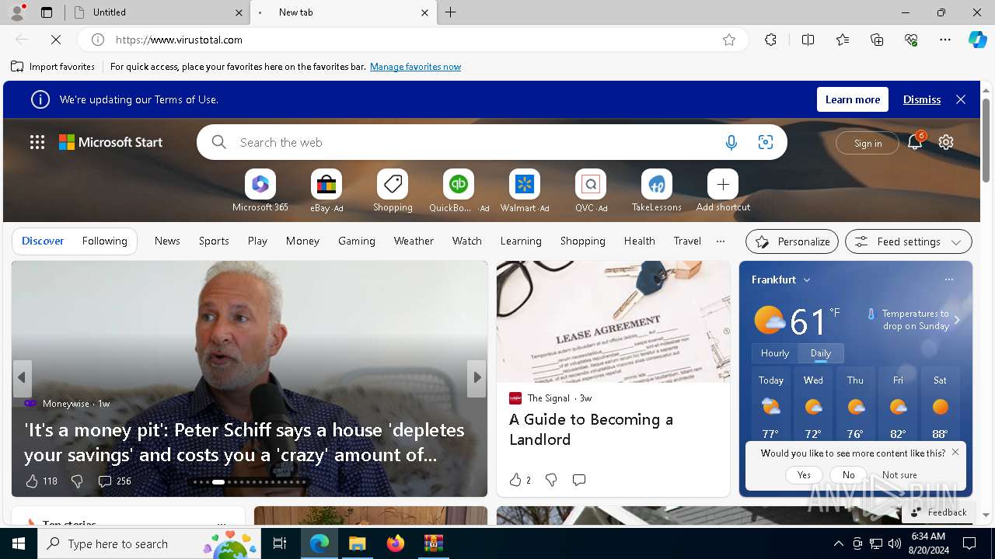Switch to the Untitled browser tab
The height and width of the screenshot is (559, 995).
tap(158, 12)
